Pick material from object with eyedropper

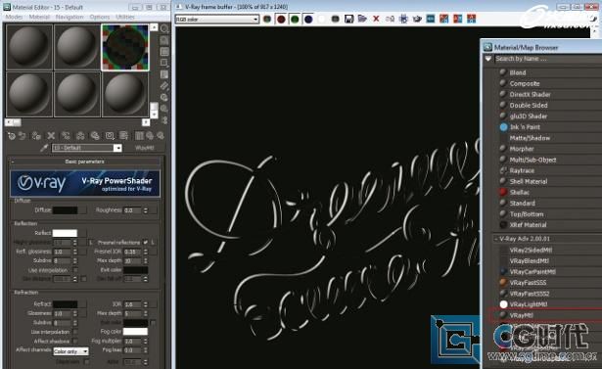click(x=44, y=148)
